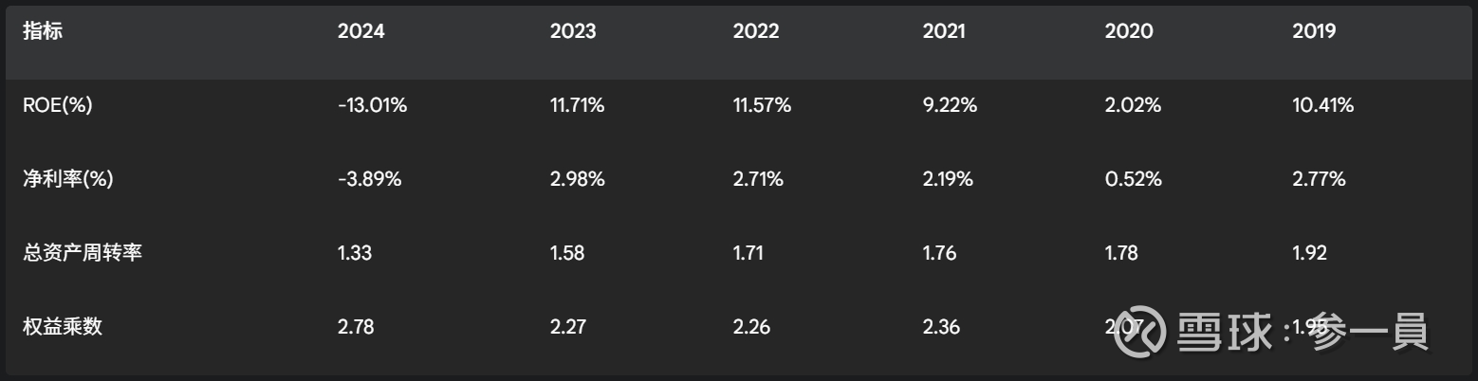Select the 11.71% ROE cell
The width and height of the screenshot is (1478, 381).
(577, 105)
